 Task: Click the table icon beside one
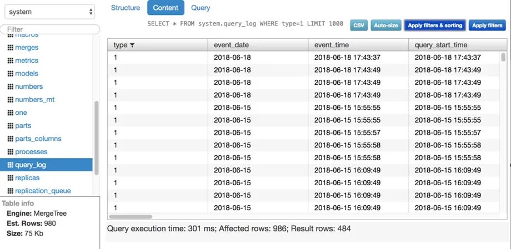pos(10,113)
